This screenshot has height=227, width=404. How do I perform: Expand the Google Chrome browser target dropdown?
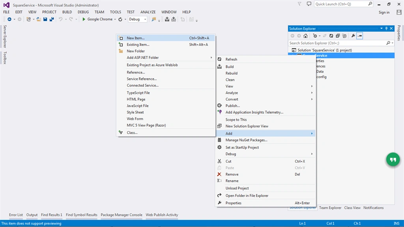[115, 19]
